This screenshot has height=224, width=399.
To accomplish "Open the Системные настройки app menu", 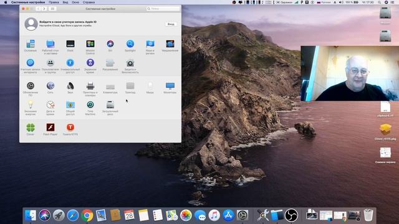I will click(x=27, y=2).
